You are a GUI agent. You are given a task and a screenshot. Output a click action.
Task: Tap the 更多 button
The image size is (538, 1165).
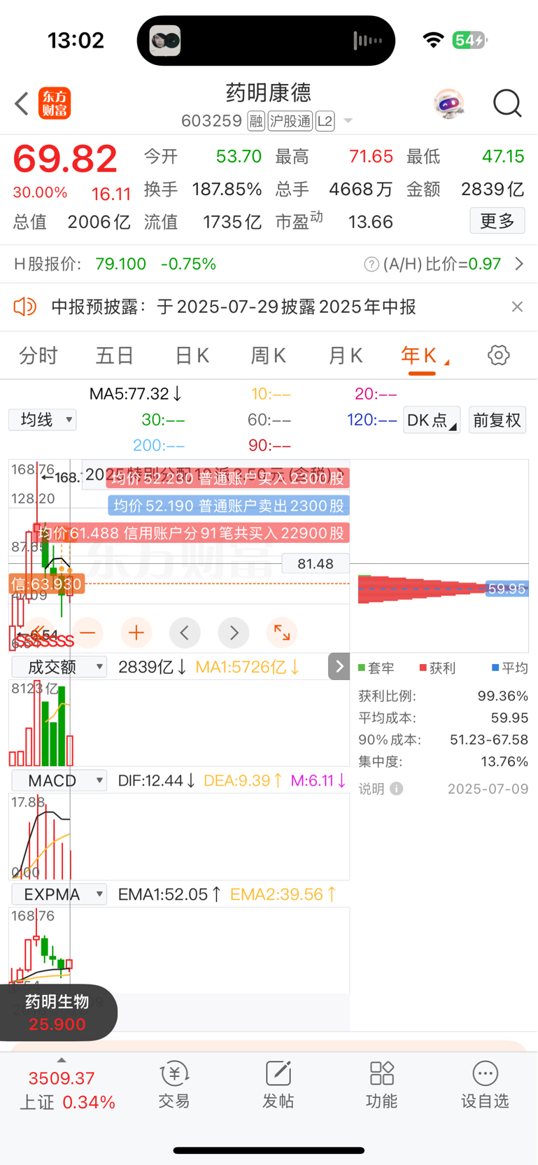[x=497, y=221]
